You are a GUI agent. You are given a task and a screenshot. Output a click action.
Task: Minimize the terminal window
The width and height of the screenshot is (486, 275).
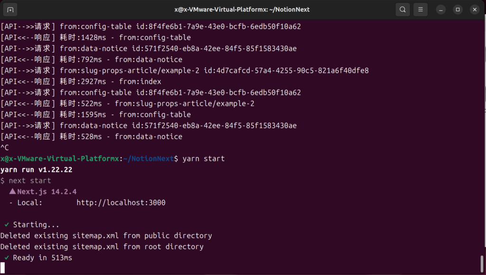pos(441,9)
